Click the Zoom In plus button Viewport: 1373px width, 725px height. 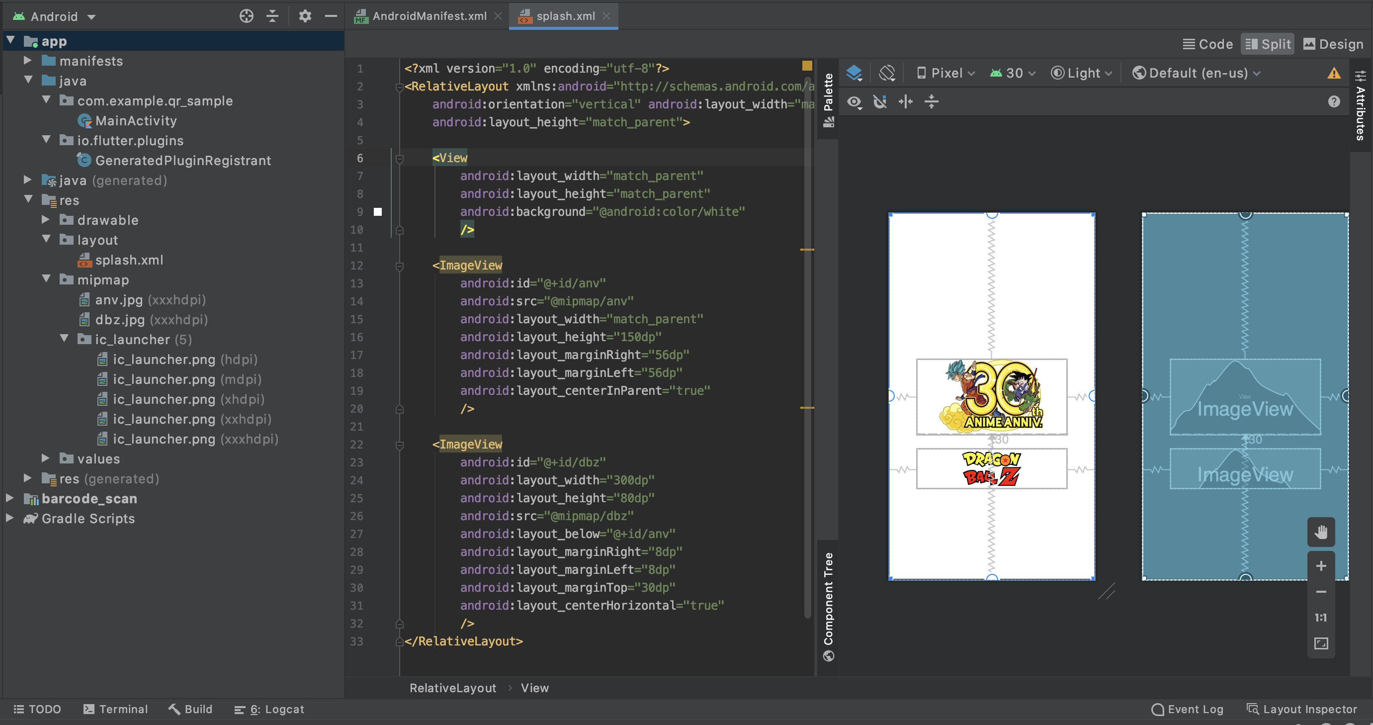coord(1321,566)
